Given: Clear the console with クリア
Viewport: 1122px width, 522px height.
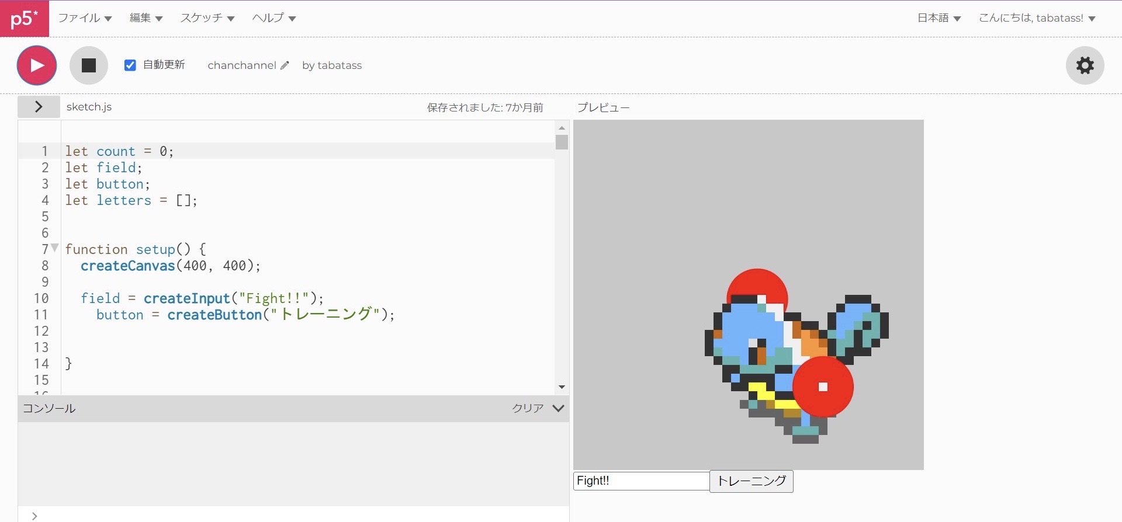Looking at the screenshot, I should coord(528,408).
